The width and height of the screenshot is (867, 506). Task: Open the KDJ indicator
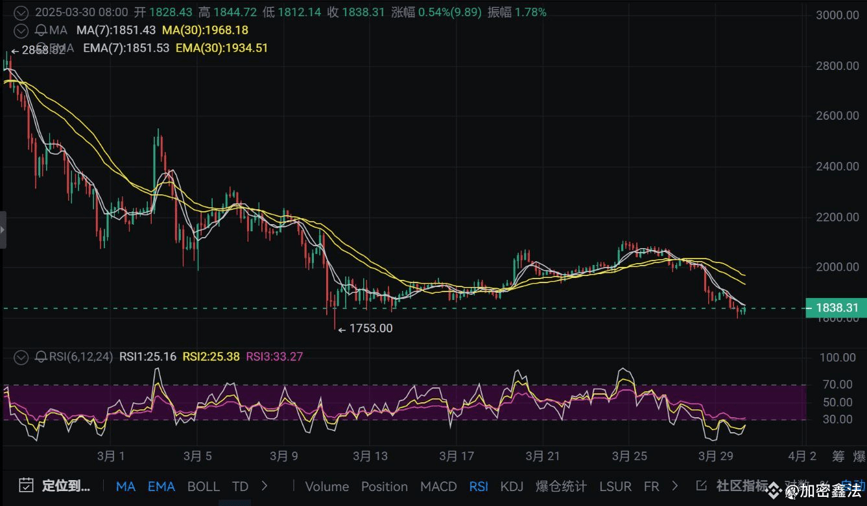[x=512, y=487]
